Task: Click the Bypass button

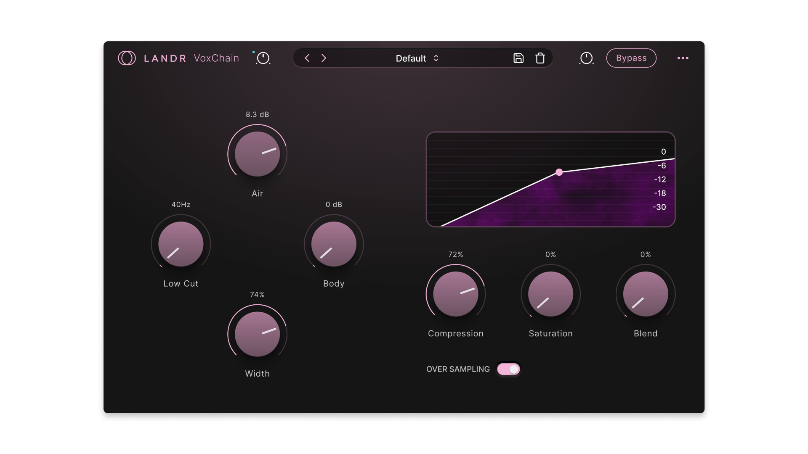Action: click(631, 58)
